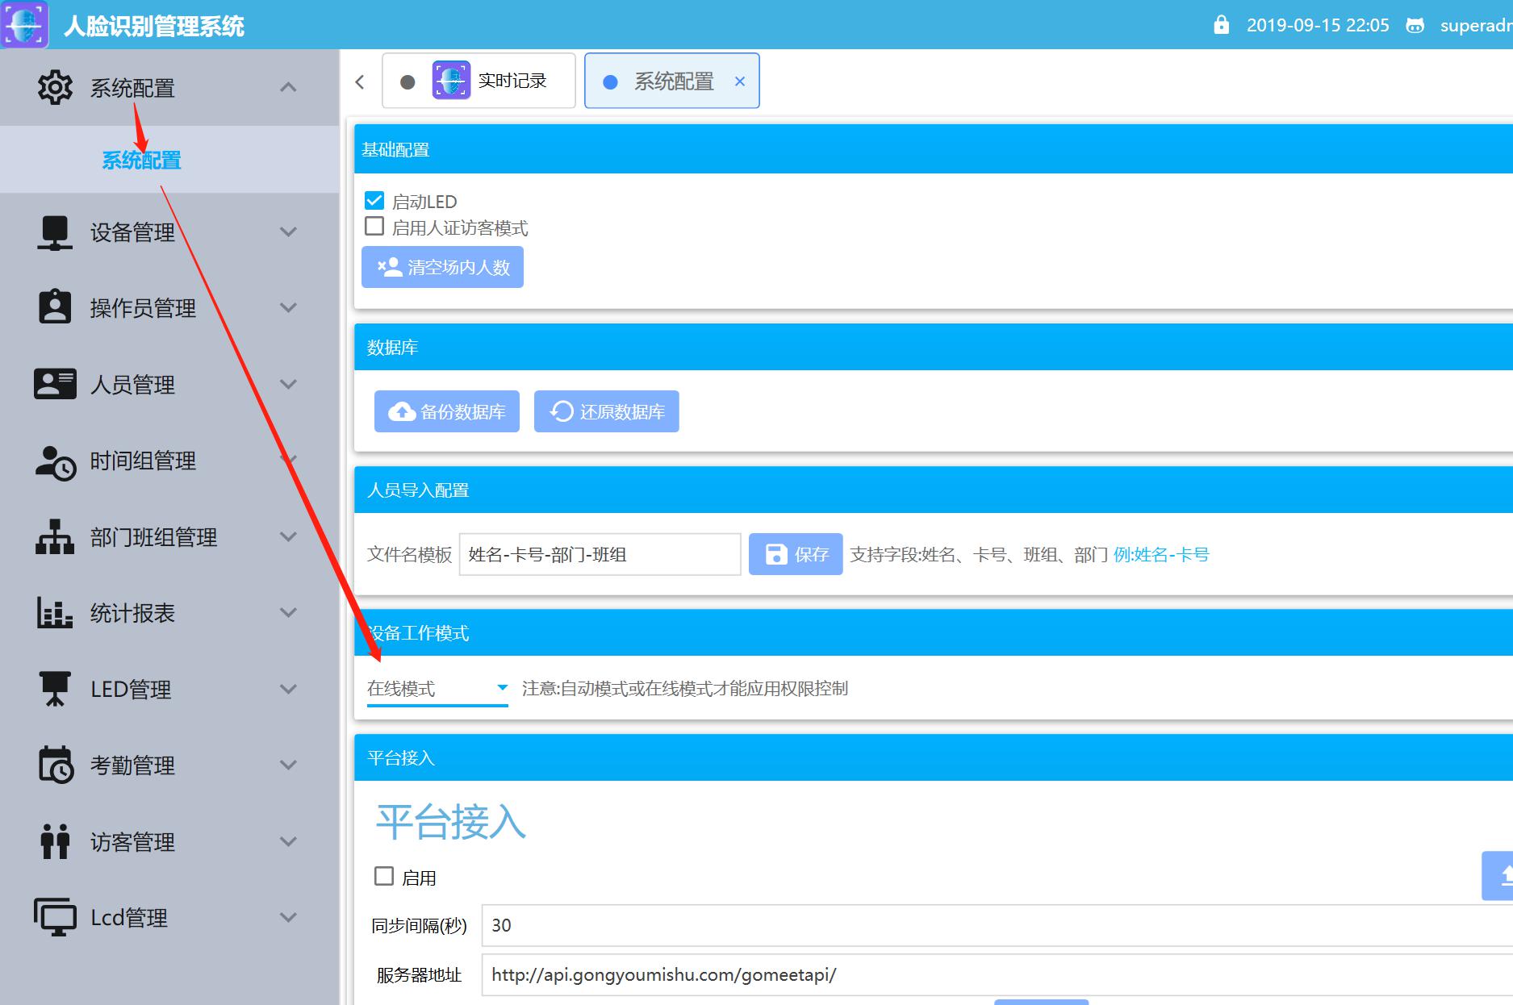Click the 清空场内人数 button
This screenshot has width=1513, height=1005.
442,267
